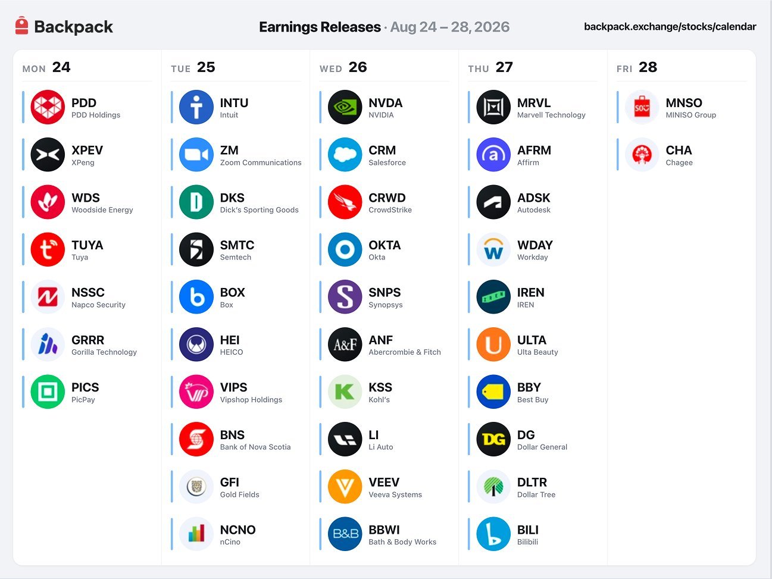Open the Tuya red logo icon
772x579 pixels.
pyautogui.click(x=48, y=249)
